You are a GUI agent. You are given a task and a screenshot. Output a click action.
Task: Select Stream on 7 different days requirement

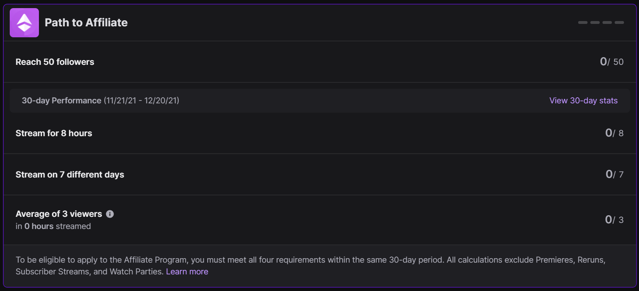(x=70, y=175)
